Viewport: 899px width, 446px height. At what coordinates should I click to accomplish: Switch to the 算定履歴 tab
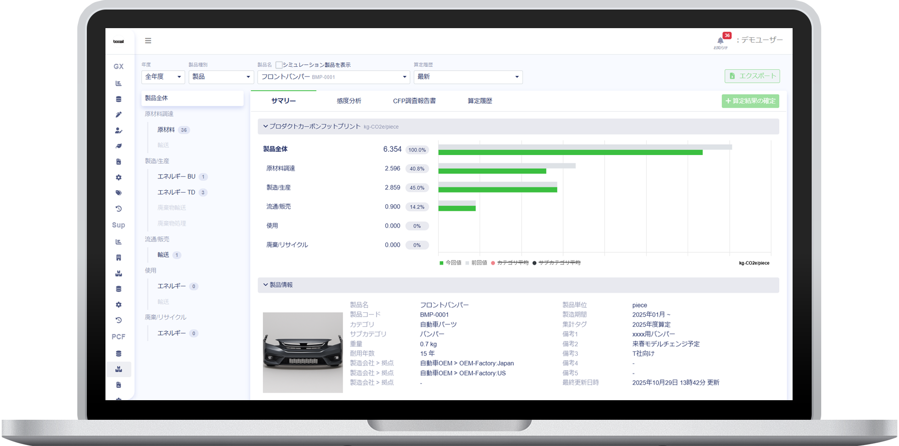click(x=480, y=101)
